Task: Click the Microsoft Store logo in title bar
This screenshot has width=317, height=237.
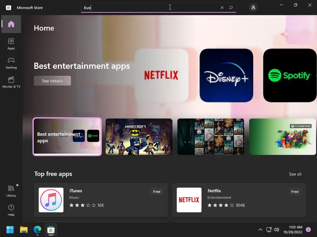Action: 8,8
